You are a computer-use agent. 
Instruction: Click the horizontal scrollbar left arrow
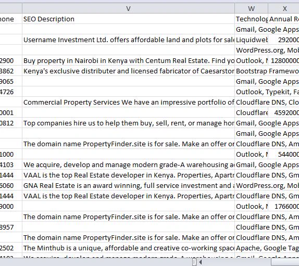pos(200,262)
